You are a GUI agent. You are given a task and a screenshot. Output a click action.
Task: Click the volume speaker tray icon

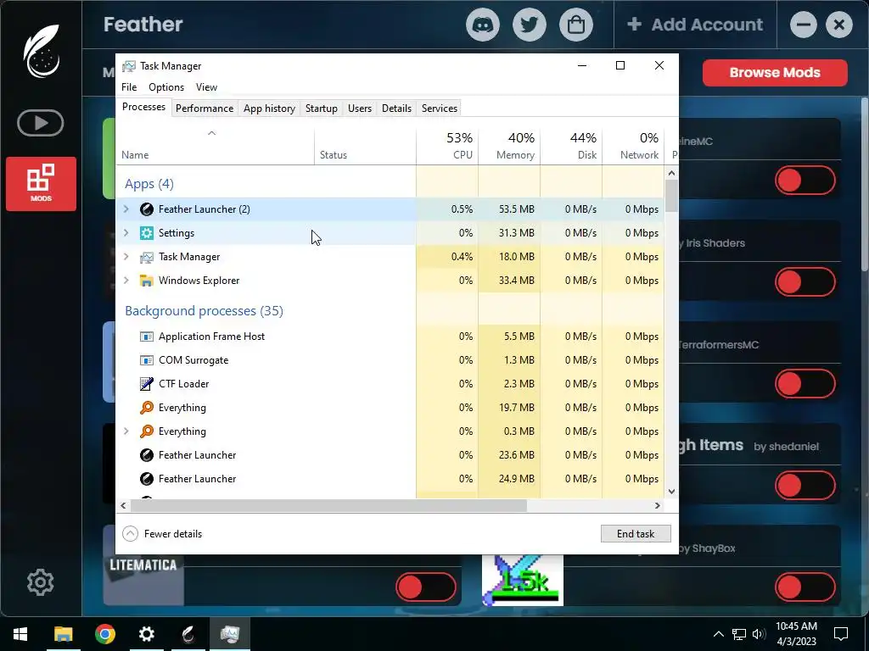click(759, 634)
